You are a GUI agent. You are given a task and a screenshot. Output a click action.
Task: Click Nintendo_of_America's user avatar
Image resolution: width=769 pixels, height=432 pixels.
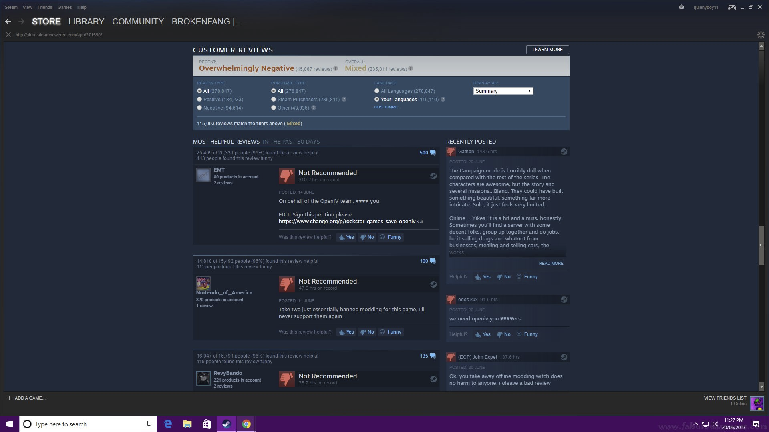pyautogui.click(x=203, y=283)
